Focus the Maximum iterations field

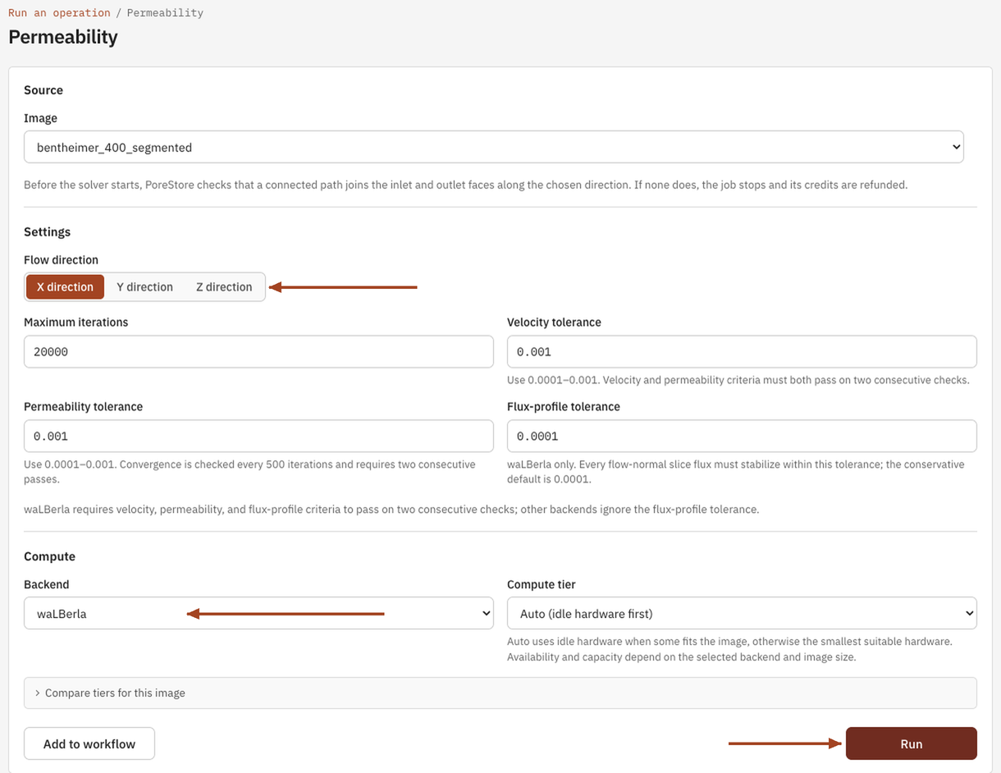[x=258, y=351]
